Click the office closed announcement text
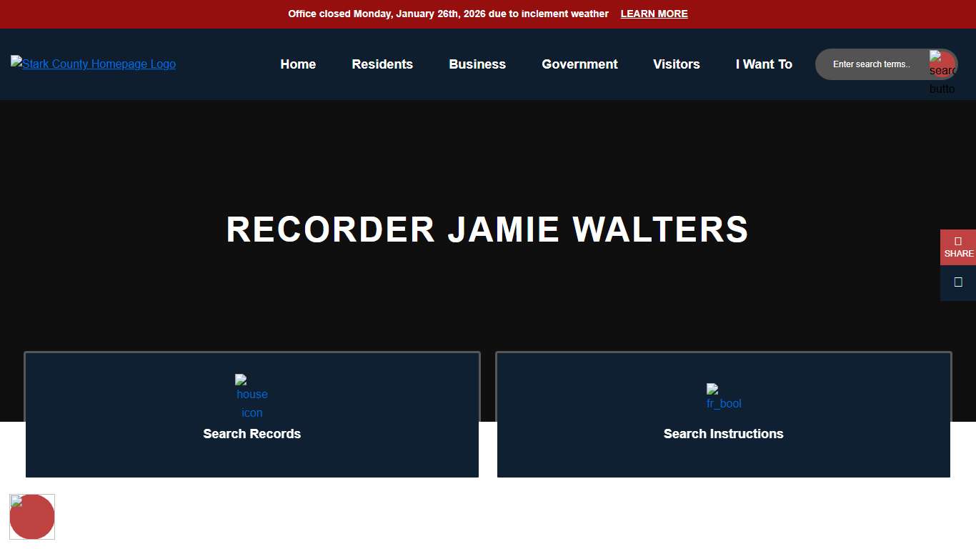The width and height of the screenshot is (976, 549). (x=448, y=14)
